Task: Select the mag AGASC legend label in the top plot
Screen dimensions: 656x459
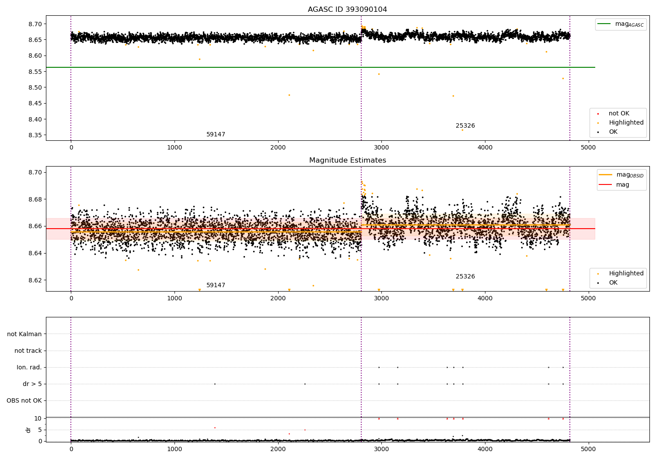Action: click(629, 24)
